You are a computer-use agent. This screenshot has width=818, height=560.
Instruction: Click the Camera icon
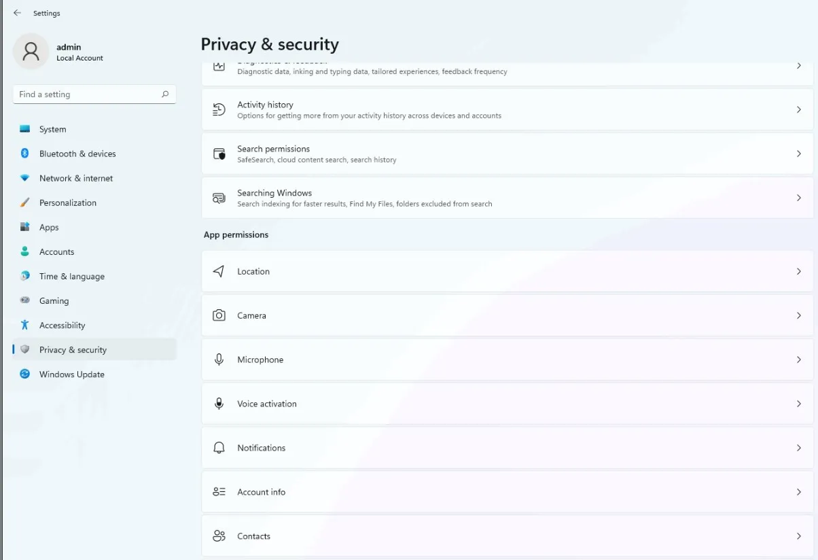click(219, 315)
